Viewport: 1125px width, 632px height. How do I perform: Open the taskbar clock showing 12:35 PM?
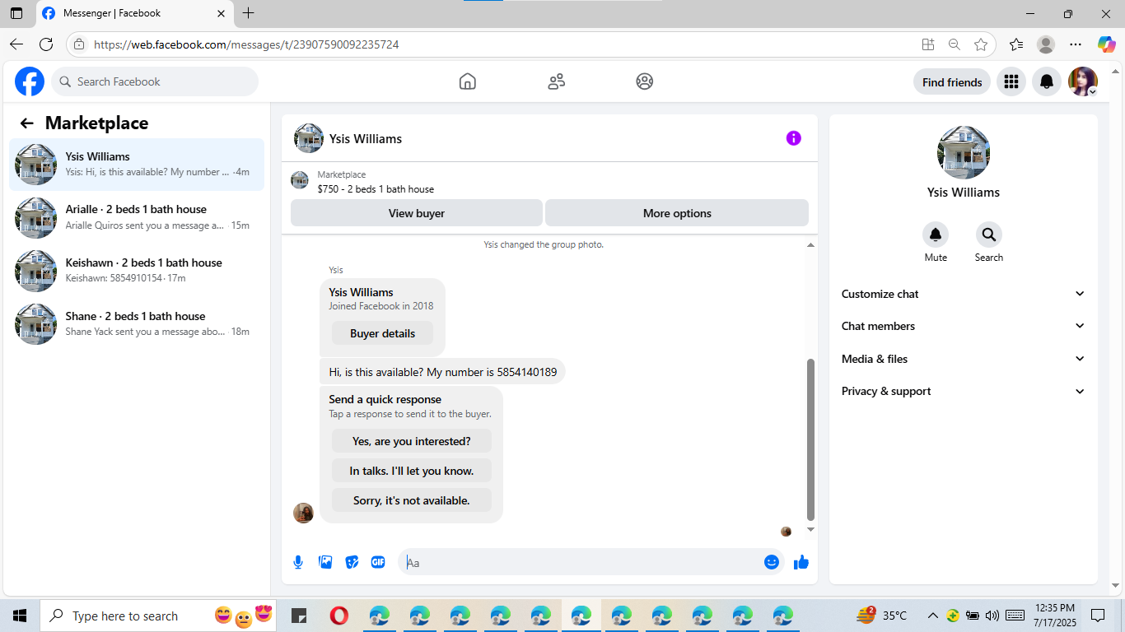(1054, 616)
